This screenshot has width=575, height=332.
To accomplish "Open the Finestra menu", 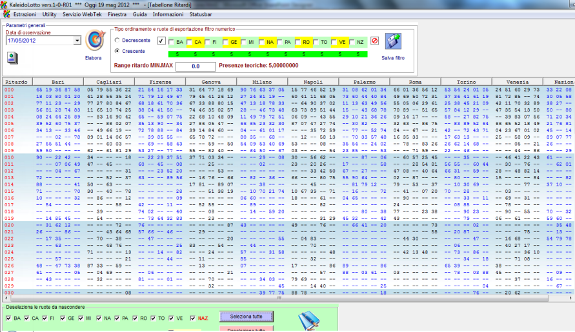I will pos(117,14).
